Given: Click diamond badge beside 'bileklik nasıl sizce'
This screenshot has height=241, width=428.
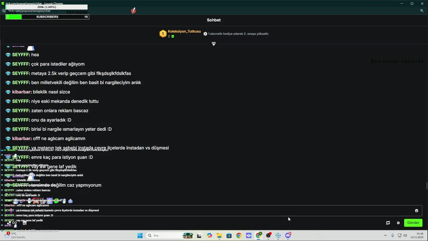Looking at the screenshot, I should coord(8,92).
